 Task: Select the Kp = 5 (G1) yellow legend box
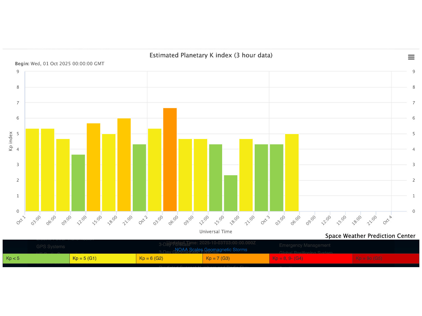pos(103,258)
